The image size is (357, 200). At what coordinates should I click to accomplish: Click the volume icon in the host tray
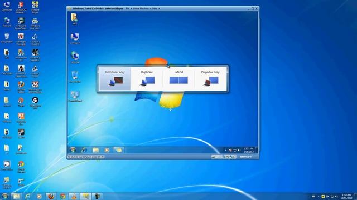(336, 196)
